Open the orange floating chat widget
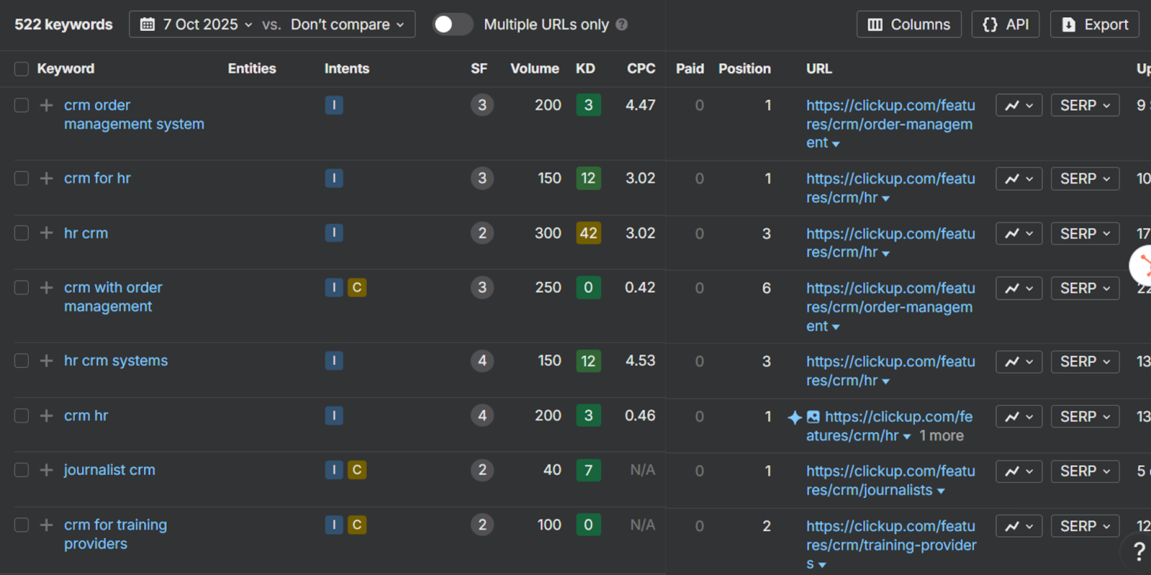The width and height of the screenshot is (1151, 575). click(1142, 266)
